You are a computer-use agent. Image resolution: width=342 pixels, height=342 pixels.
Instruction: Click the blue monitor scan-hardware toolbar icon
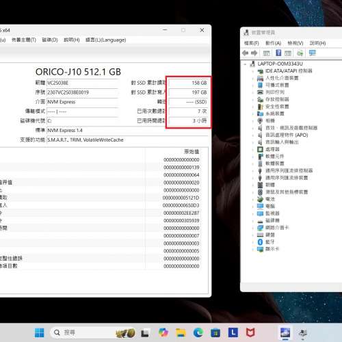pos(312,53)
